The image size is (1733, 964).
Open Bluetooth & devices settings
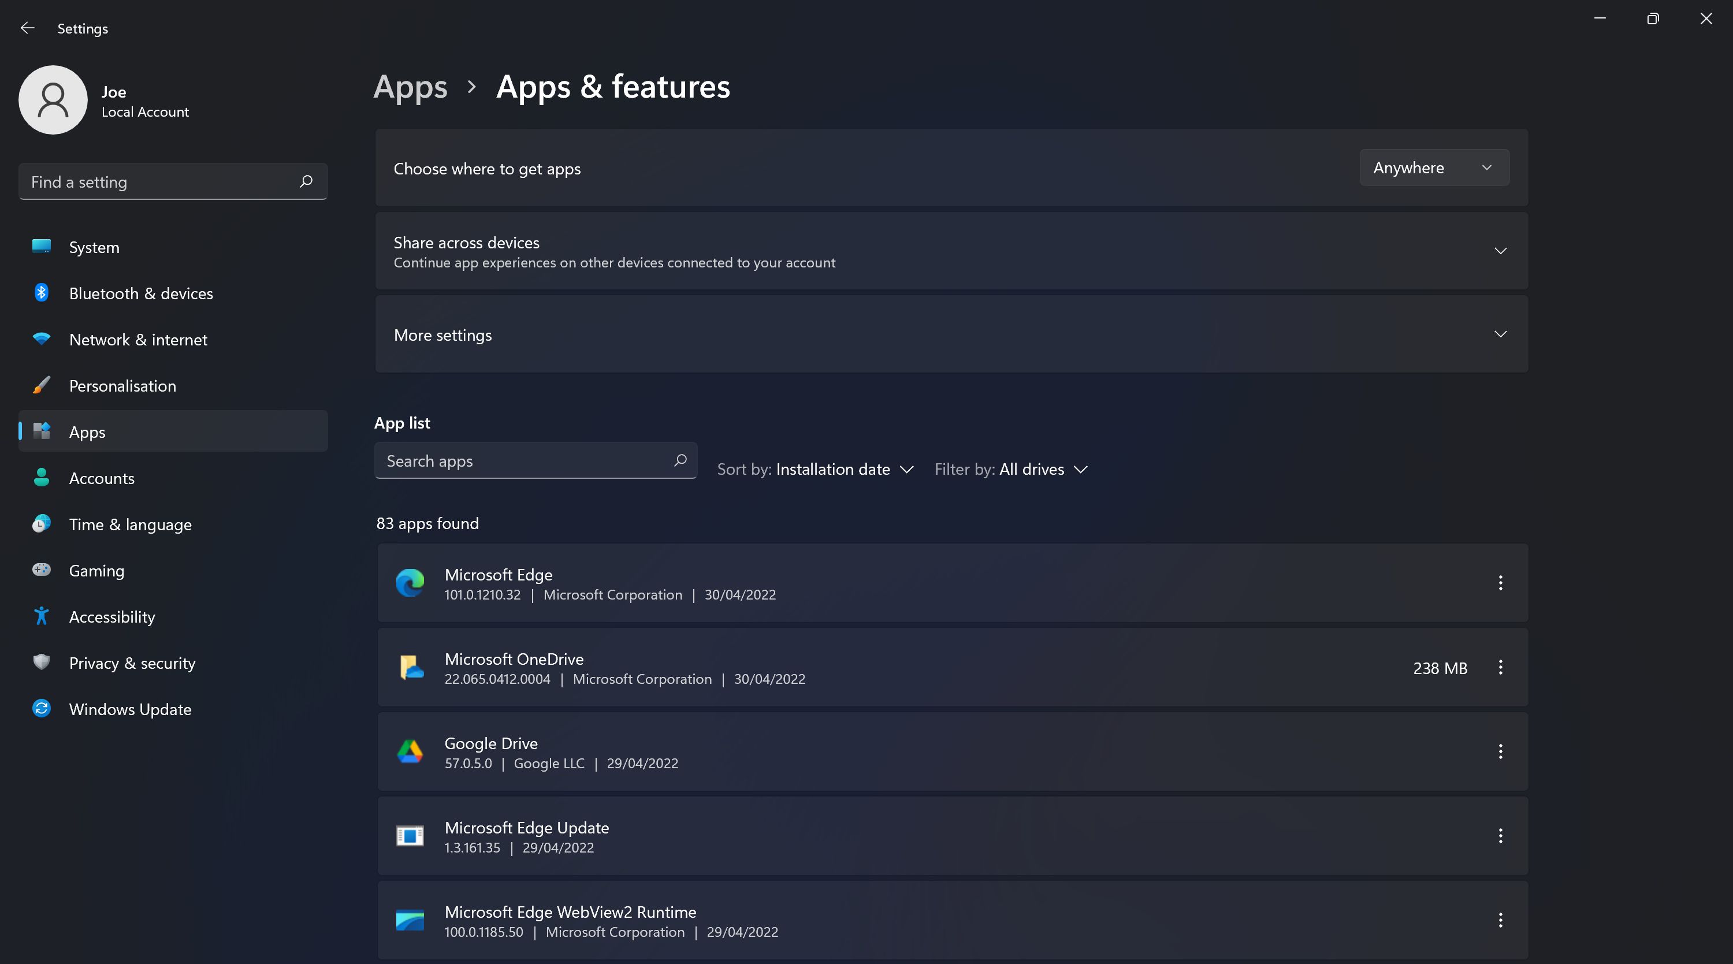coord(42,293)
